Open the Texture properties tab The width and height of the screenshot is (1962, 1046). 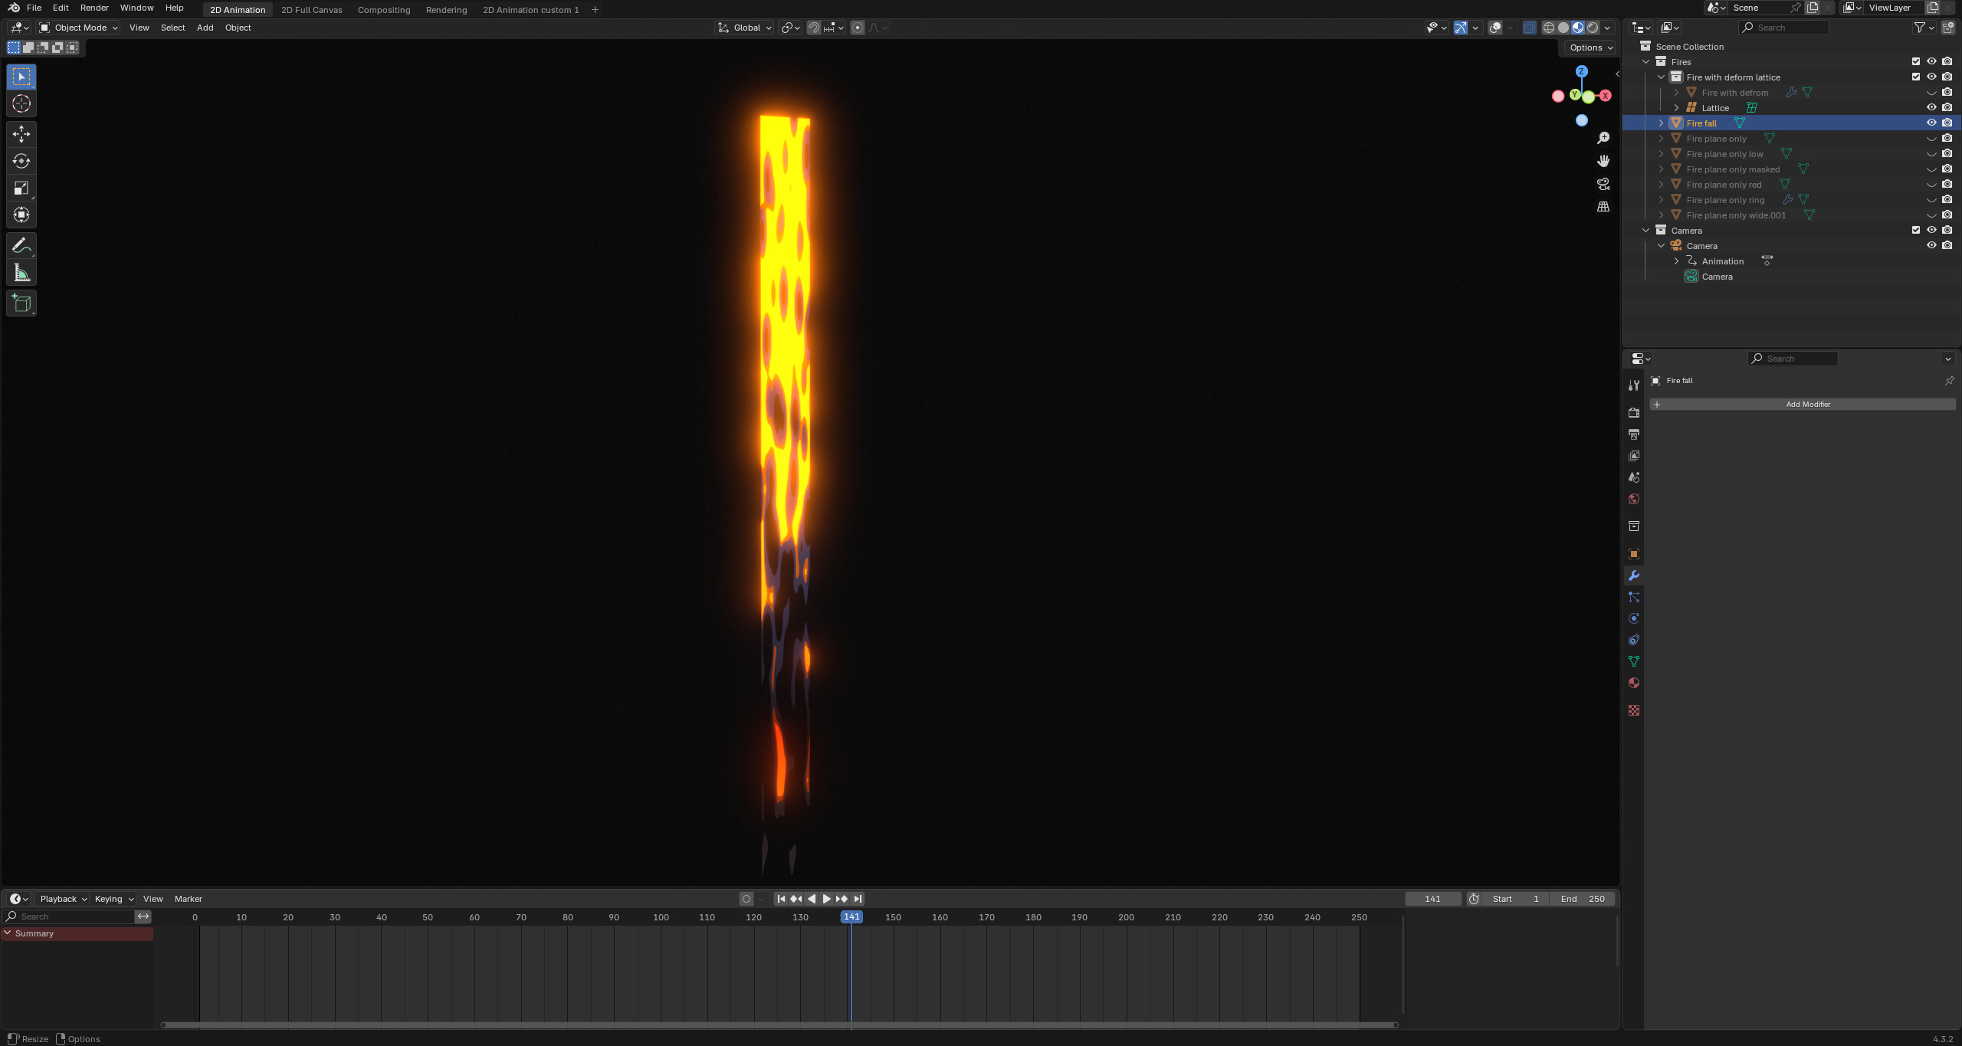[x=1634, y=710]
